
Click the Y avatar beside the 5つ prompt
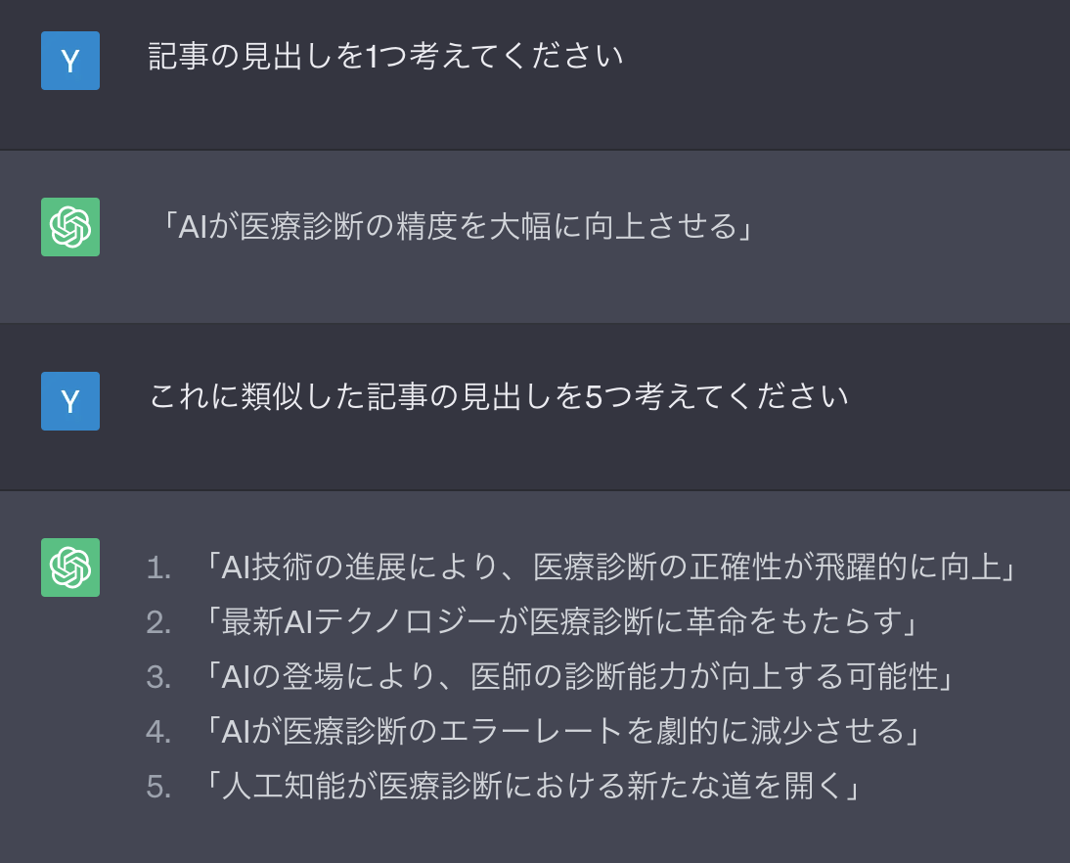70,401
